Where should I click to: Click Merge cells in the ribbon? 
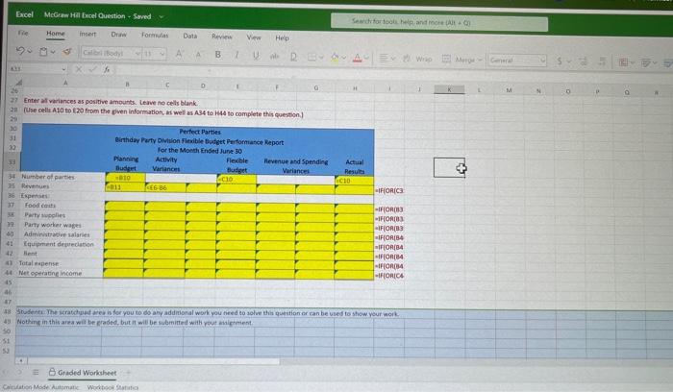tap(458, 60)
